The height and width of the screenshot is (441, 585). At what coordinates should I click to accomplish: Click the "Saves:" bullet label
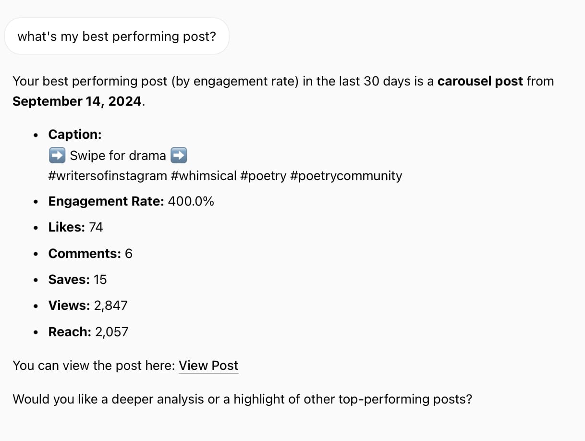click(x=69, y=280)
